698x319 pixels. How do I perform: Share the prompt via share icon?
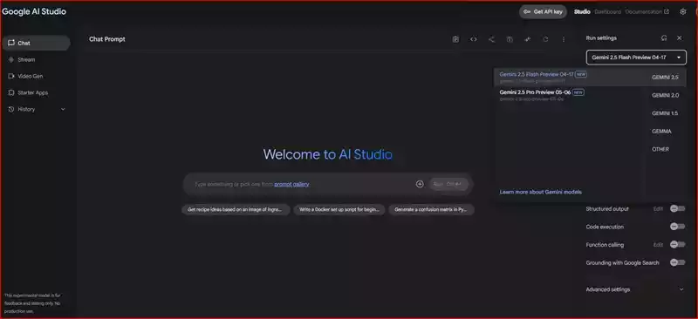[491, 39]
